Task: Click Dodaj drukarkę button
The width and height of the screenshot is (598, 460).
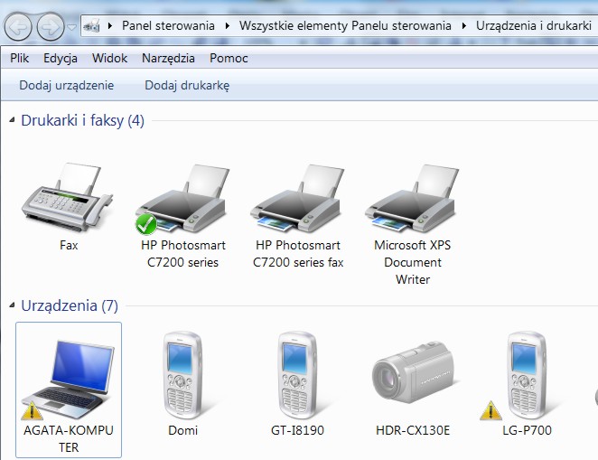Action: (187, 85)
